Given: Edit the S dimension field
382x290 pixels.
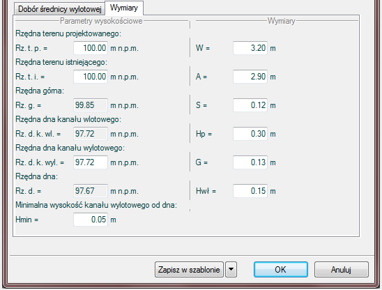Looking at the screenshot, I should click(250, 105).
